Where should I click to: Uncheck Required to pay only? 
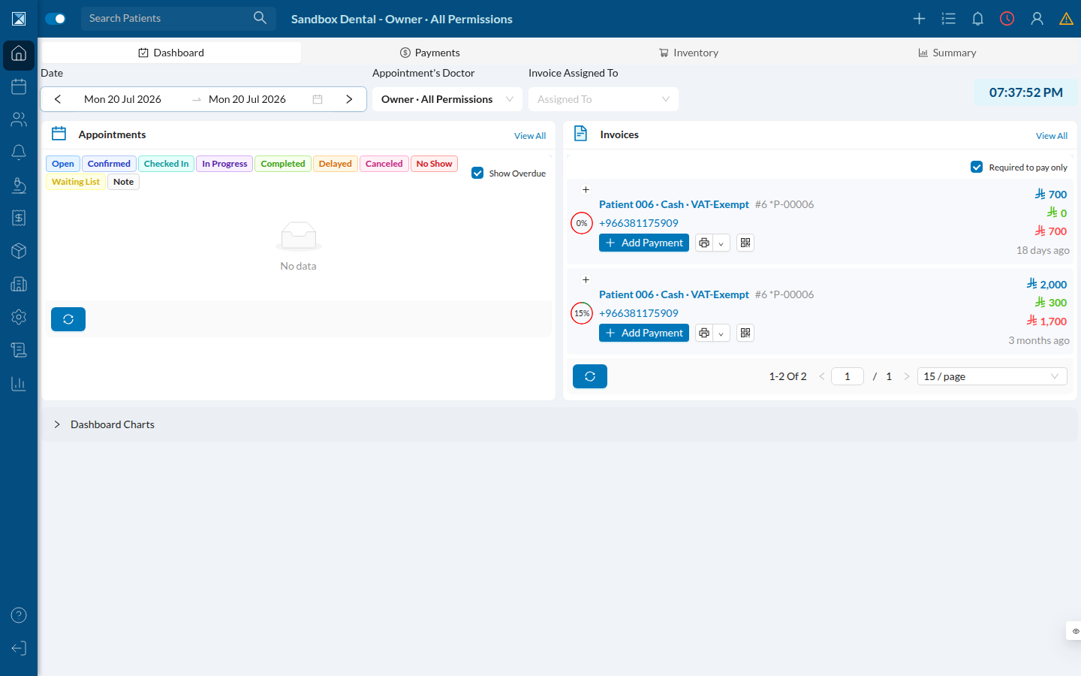(x=977, y=167)
